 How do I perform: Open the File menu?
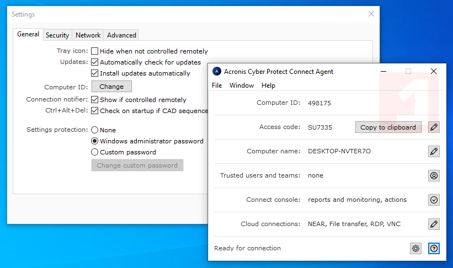tap(217, 85)
